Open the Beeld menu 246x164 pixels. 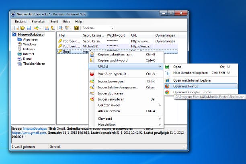[54, 21]
